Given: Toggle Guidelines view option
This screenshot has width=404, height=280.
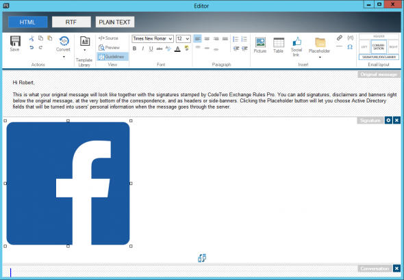Looking at the screenshot, I should (112, 57).
